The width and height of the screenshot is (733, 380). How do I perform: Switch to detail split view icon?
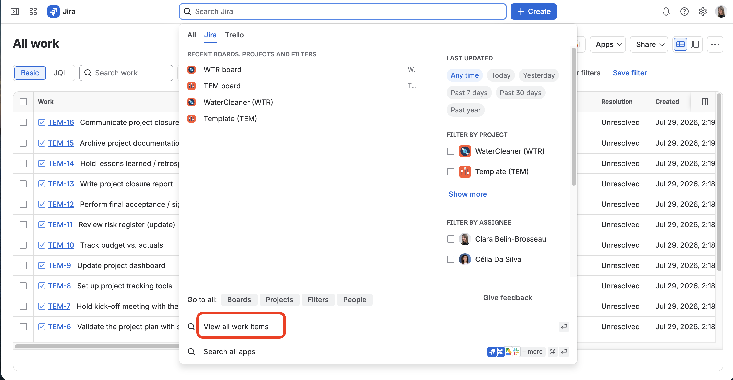(x=694, y=44)
